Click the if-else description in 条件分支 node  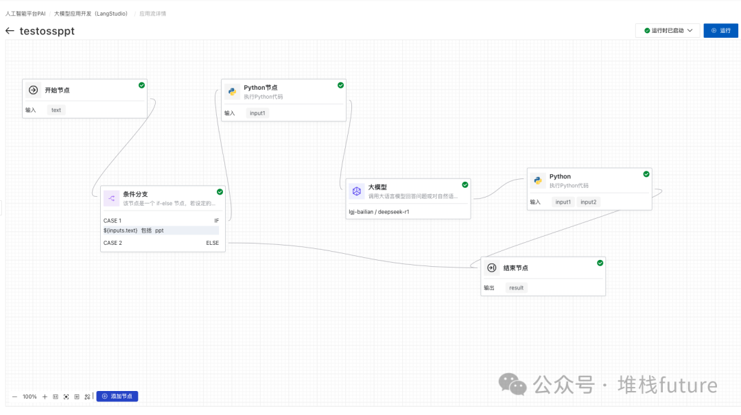pos(169,203)
